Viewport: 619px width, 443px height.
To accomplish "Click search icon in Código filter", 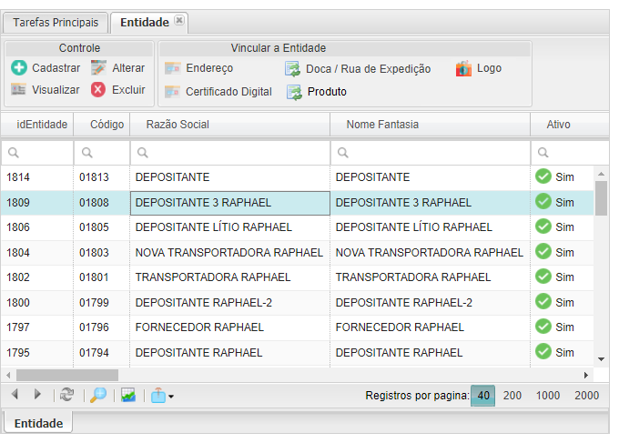I will (x=87, y=153).
